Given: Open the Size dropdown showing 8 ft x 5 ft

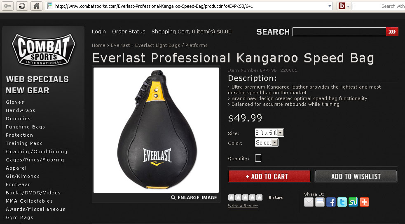Looking at the screenshot, I should [x=269, y=133].
